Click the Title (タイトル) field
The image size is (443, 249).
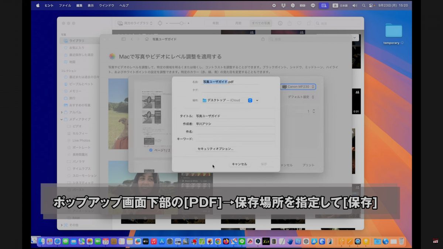(x=235, y=116)
